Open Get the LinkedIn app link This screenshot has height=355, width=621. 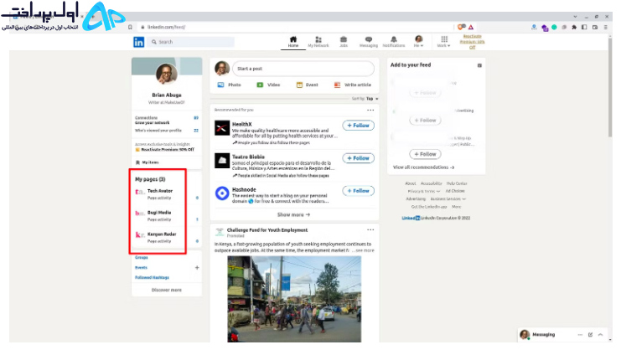(x=429, y=207)
